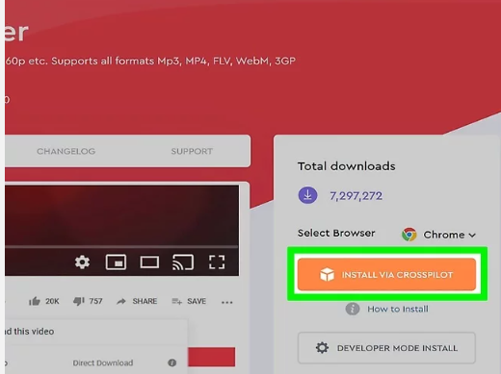The width and height of the screenshot is (501, 374).
Task: Click the Install via Crosspilot button
Action: coord(386,274)
